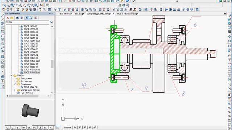Click the tree scroll-up arrow
Image resolution: width=232 pixels, height=130 pixels.
coord(52,26)
